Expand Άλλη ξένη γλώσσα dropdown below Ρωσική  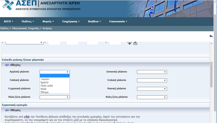click(x=152, y=97)
